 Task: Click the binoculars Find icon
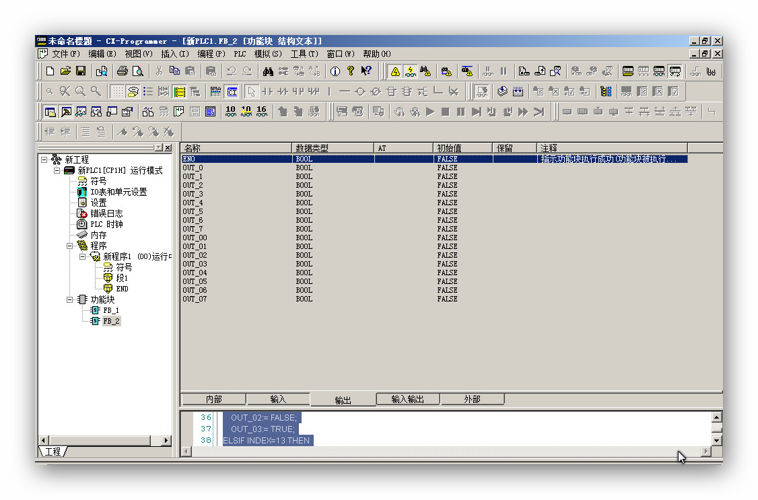(267, 71)
